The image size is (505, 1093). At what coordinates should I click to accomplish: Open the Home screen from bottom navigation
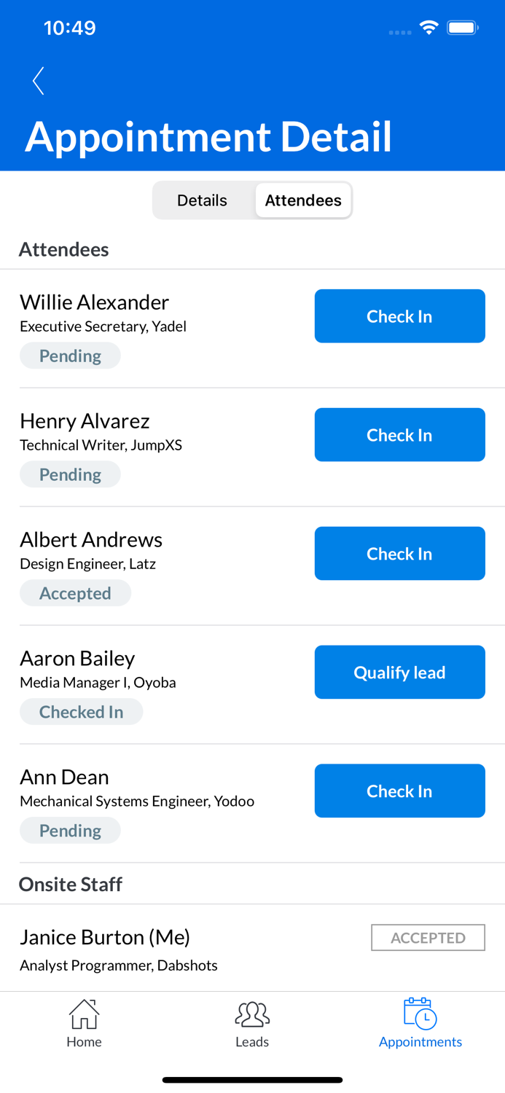[83, 1023]
